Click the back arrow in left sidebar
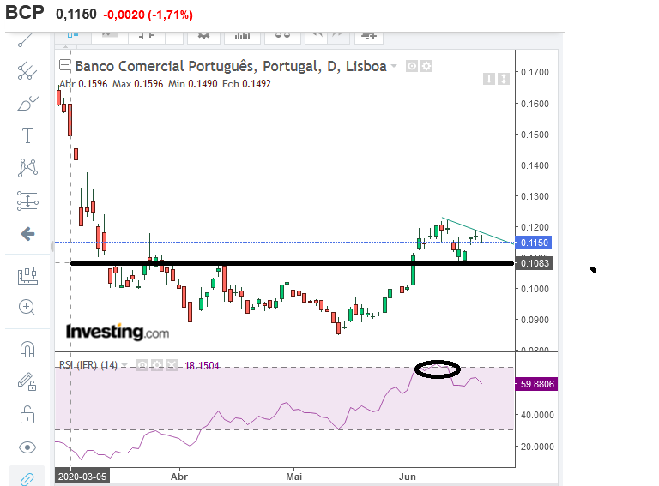659x486 pixels. pos(27,234)
